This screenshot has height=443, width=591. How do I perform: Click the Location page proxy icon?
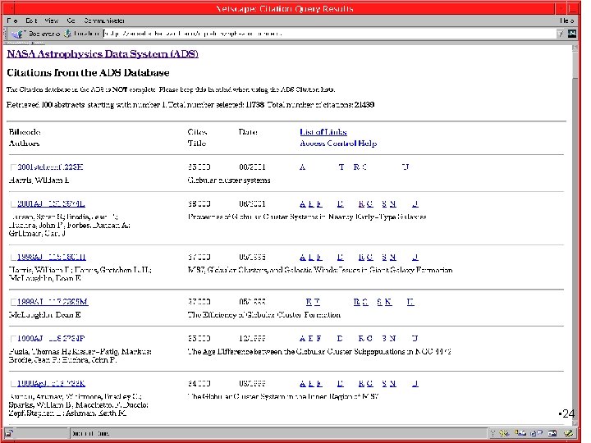67,34
